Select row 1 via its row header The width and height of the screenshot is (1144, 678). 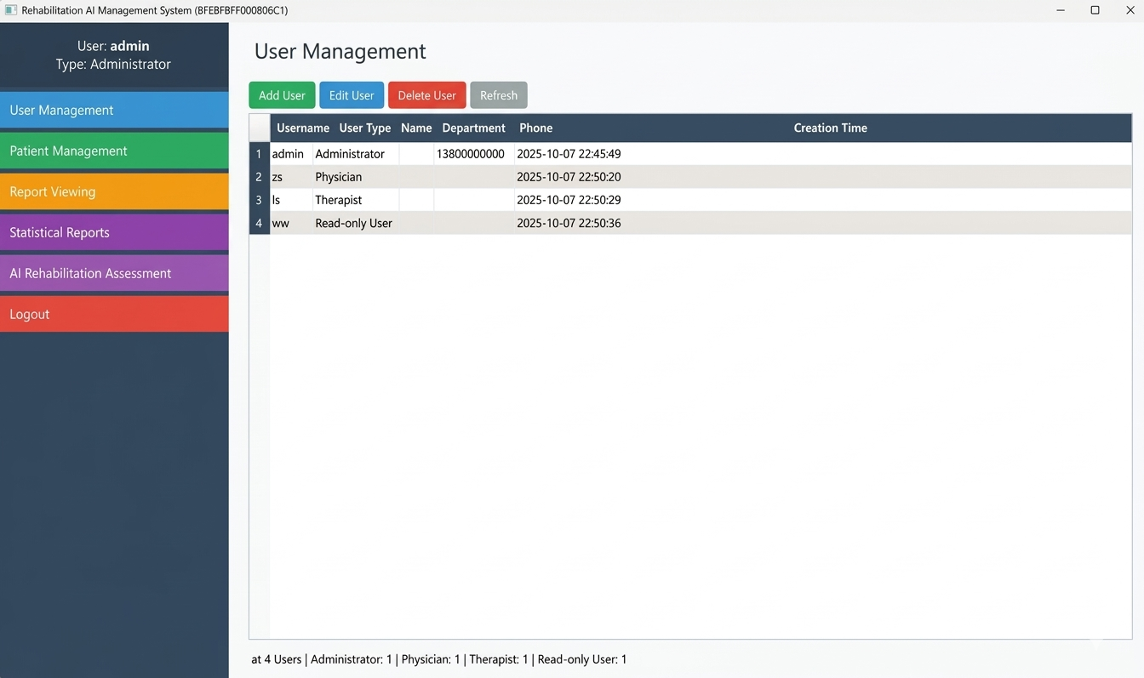[259, 154]
